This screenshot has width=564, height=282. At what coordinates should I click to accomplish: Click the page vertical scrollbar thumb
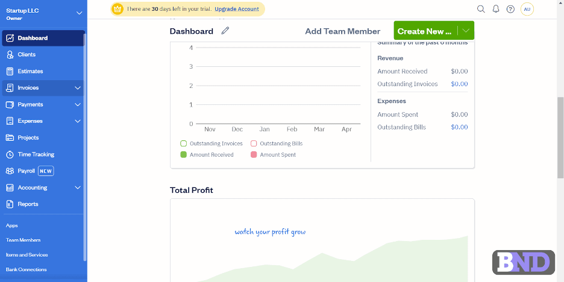pos(560,137)
